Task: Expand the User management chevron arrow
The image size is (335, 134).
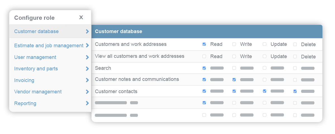Action: (x=87, y=57)
